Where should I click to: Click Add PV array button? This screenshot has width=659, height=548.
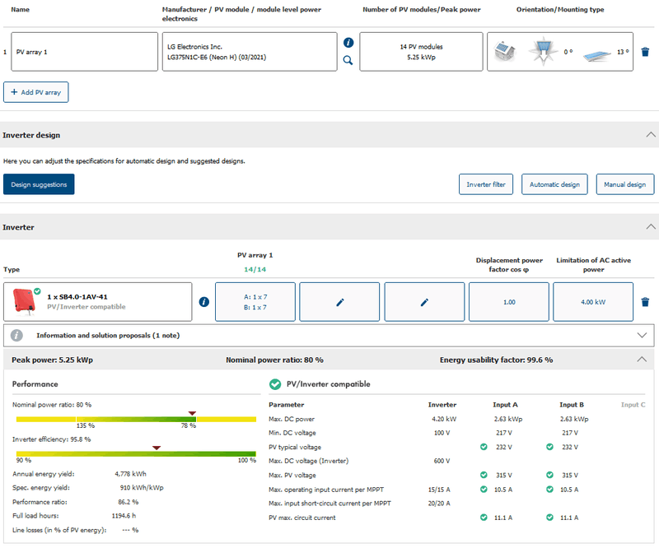[x=36, y=92]
